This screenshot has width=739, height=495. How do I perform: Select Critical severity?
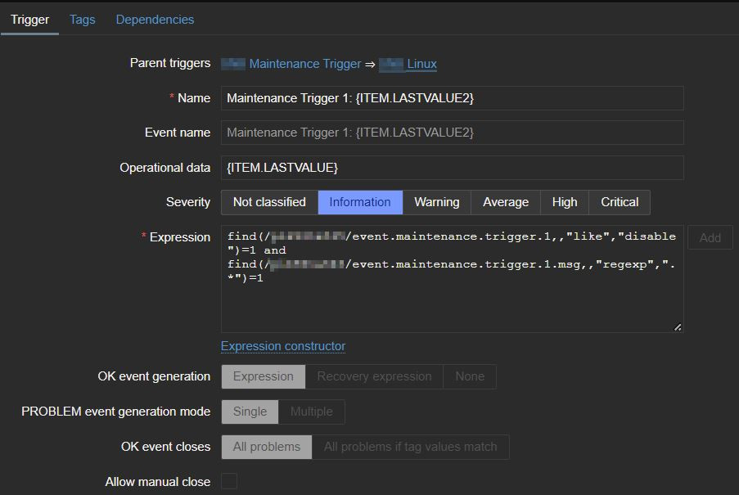620,202
